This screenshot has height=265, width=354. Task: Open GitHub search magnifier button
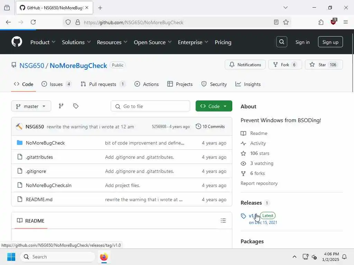pyautogui.click(x=281, y=42)
